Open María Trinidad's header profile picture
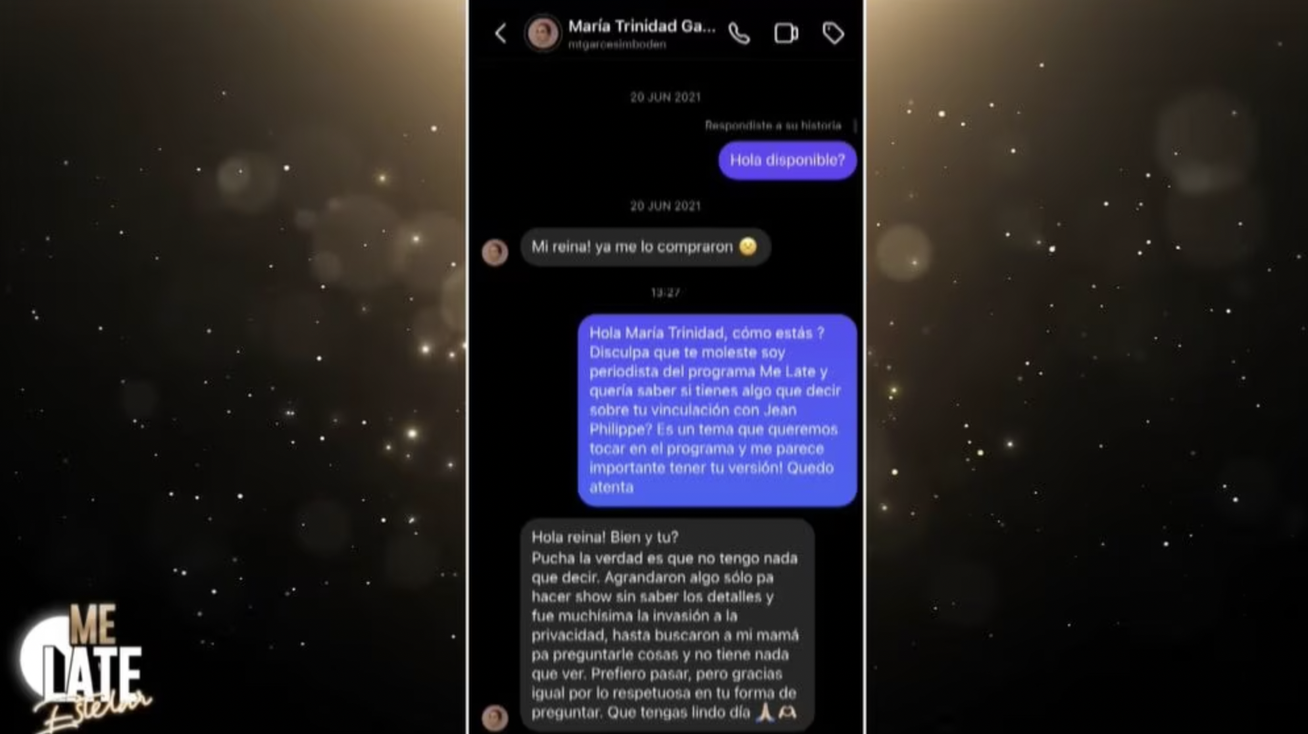 [x=543, y=33]
